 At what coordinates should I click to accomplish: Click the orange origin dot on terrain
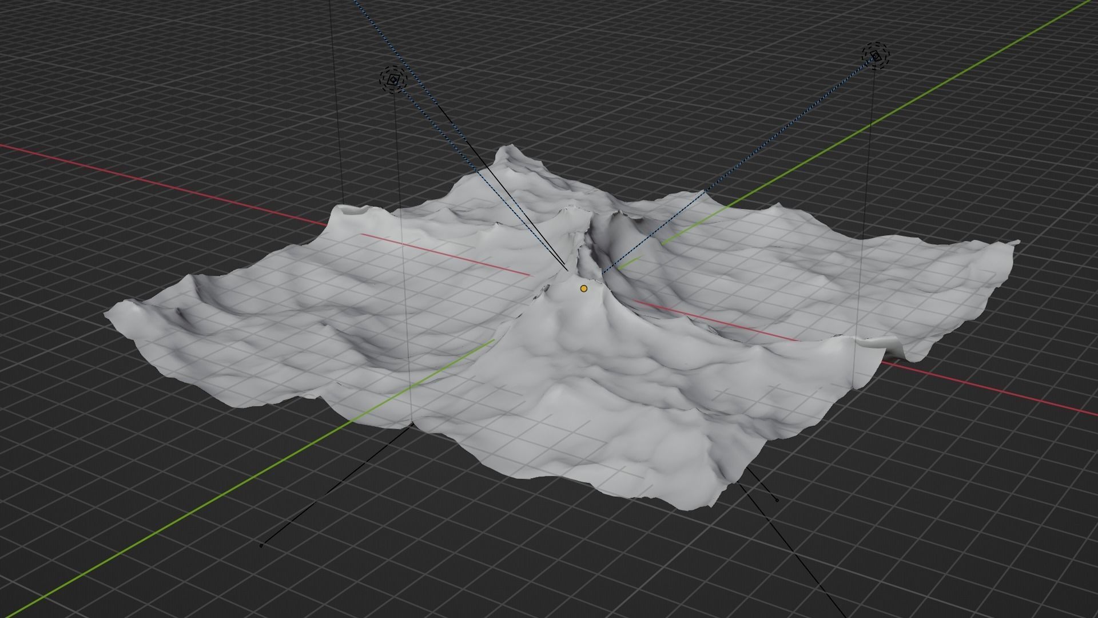tap(583, 288)
